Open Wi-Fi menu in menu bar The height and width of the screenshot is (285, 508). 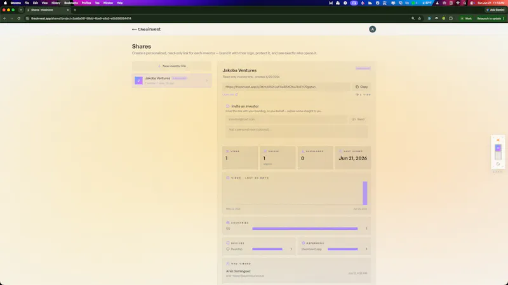coord(458,3)
